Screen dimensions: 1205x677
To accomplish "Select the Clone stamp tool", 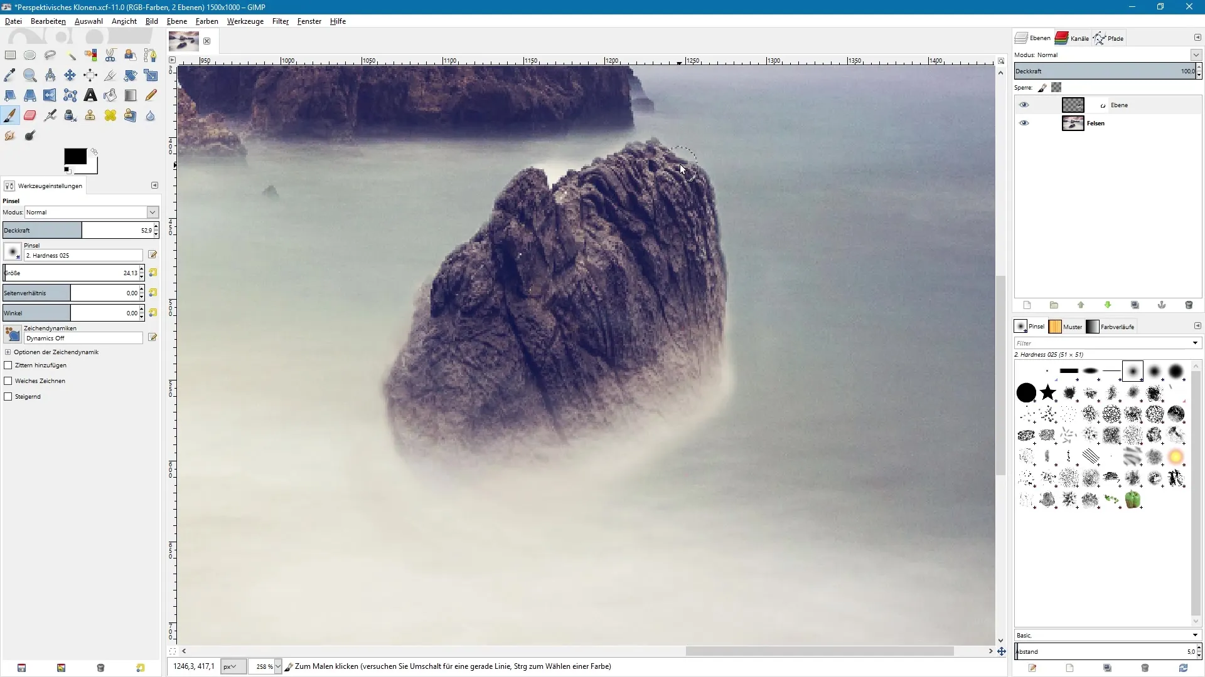I will tap(90, 115).
